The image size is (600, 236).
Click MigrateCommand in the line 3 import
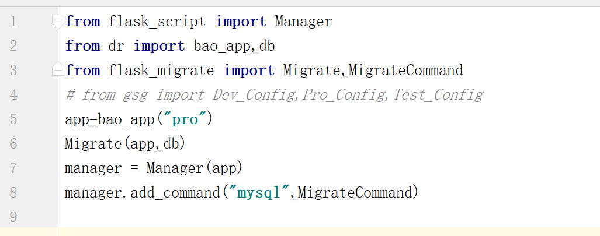(x=405, y=71)
